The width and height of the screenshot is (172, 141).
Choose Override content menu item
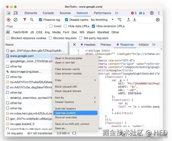75,113
